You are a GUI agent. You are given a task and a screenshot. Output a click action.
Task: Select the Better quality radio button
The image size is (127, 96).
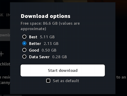point(24,43)
